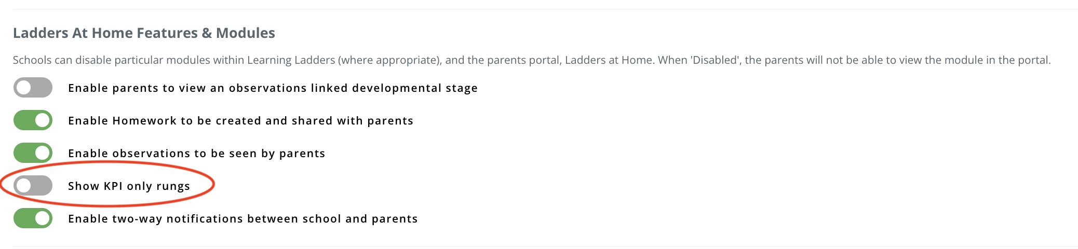1078x249 pixels.
Task: Click the observations linked developmental stage label
Action: pos(273,88)
